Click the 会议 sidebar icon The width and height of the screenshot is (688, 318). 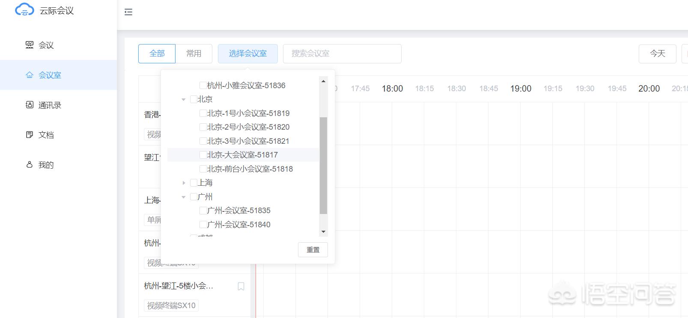(30, 45)
